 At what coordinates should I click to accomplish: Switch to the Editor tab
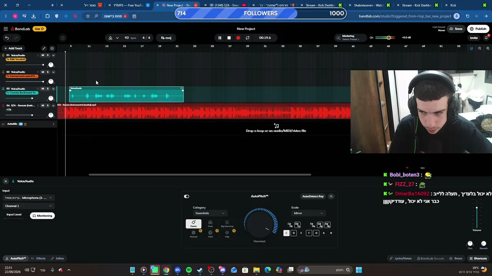pyautogui.click(x=58, y=258)
